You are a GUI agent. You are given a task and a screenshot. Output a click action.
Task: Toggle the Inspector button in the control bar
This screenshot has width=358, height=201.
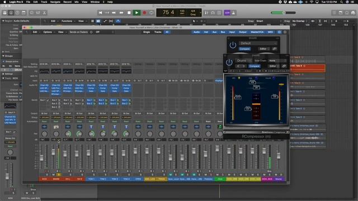click(x=11, y=13)
